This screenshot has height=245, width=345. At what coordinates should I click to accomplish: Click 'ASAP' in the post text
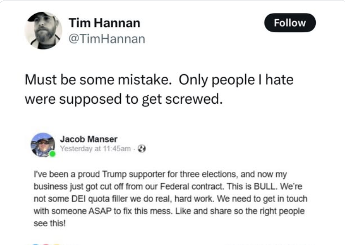coord(111,213)
